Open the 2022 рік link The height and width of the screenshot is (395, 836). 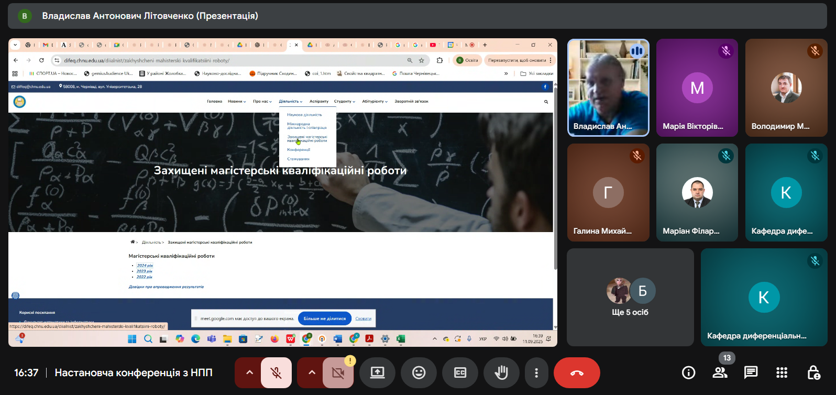click(145, 277)
